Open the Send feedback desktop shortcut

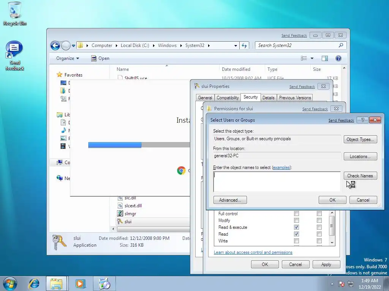(14, 56)
